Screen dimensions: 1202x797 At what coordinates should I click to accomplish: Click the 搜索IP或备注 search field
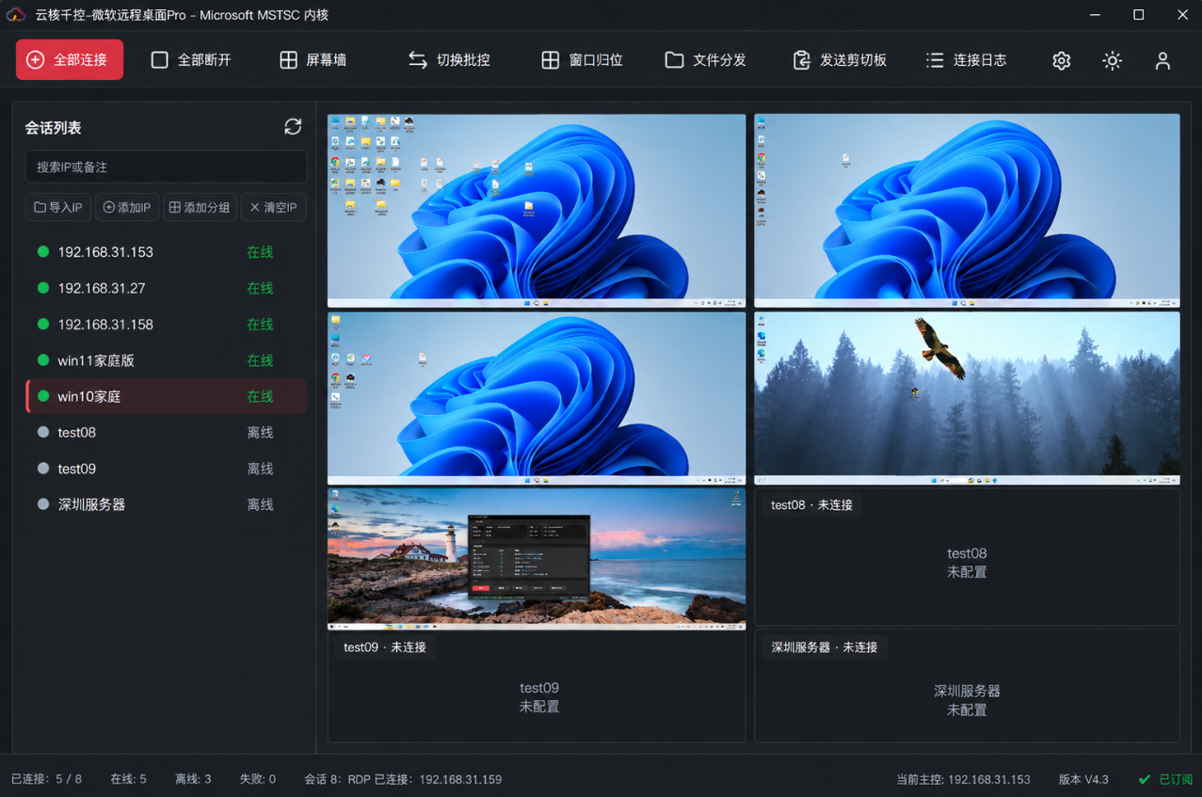(166, 167)
